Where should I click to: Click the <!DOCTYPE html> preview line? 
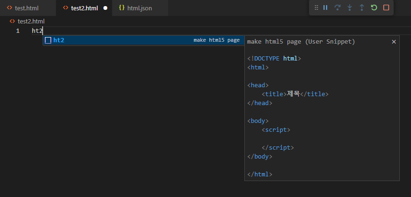pos(274,58)
